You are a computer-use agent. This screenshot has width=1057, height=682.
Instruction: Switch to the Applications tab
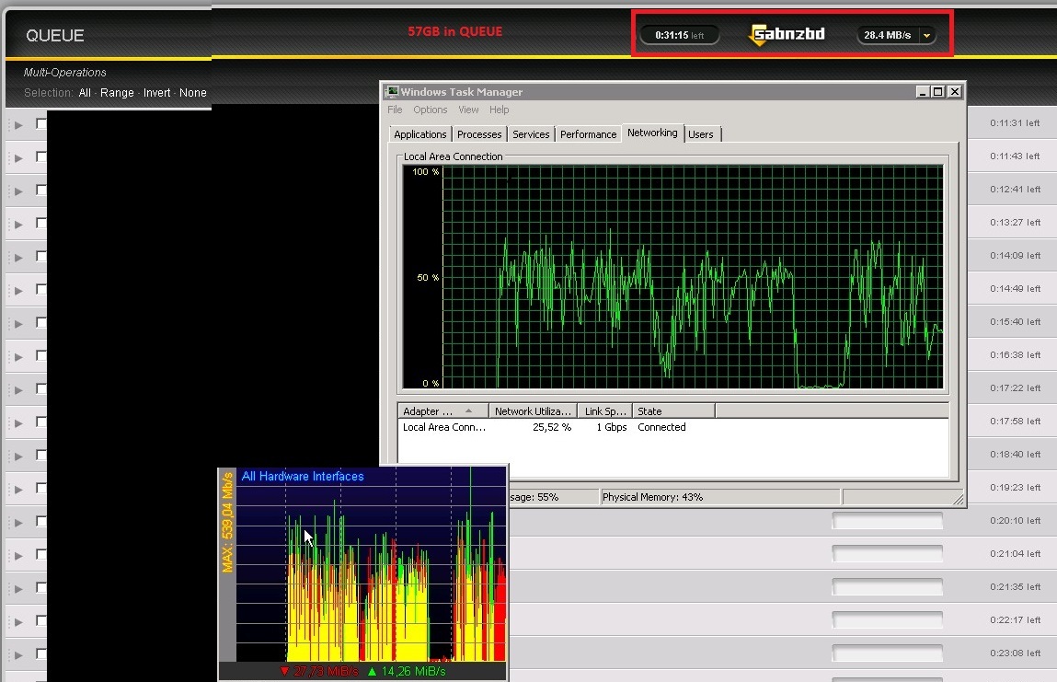coord(420,134)
